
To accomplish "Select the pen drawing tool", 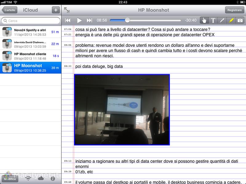I will pyautogui.click(x=222, y=20).
